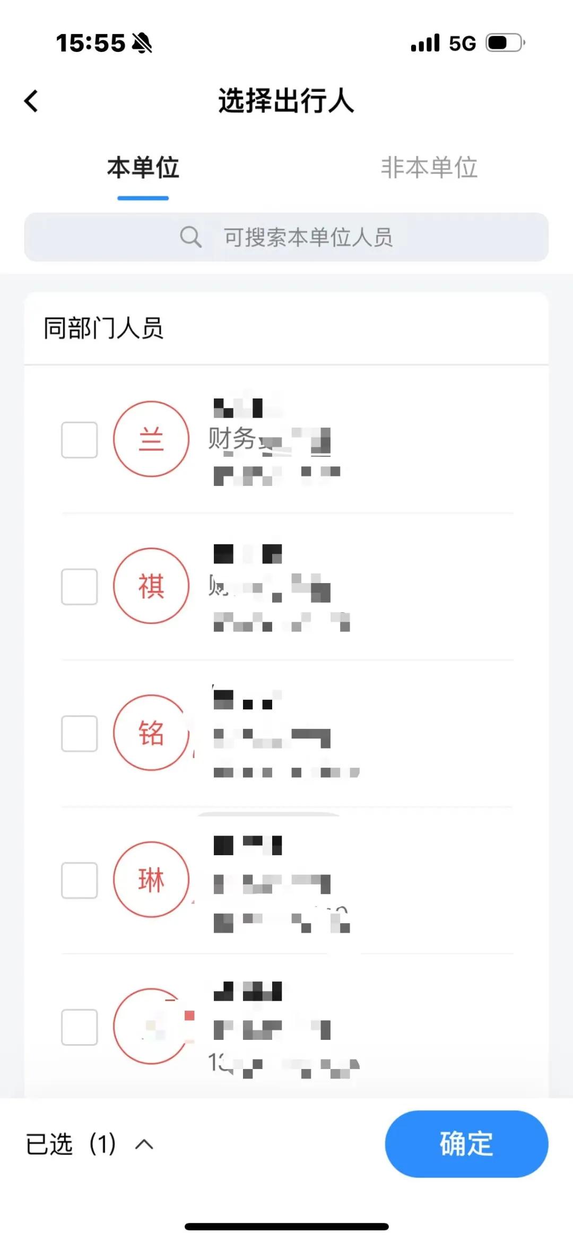This screenshot has width=573, height=1242.
Task: Tap the 兰 avatar circle
Action: [x=151, y=439]
